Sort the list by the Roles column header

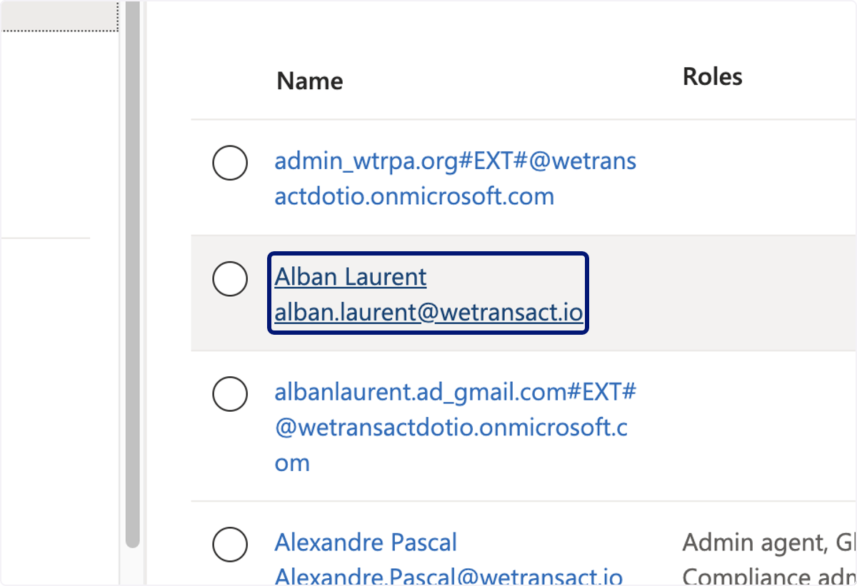point(712,76)
